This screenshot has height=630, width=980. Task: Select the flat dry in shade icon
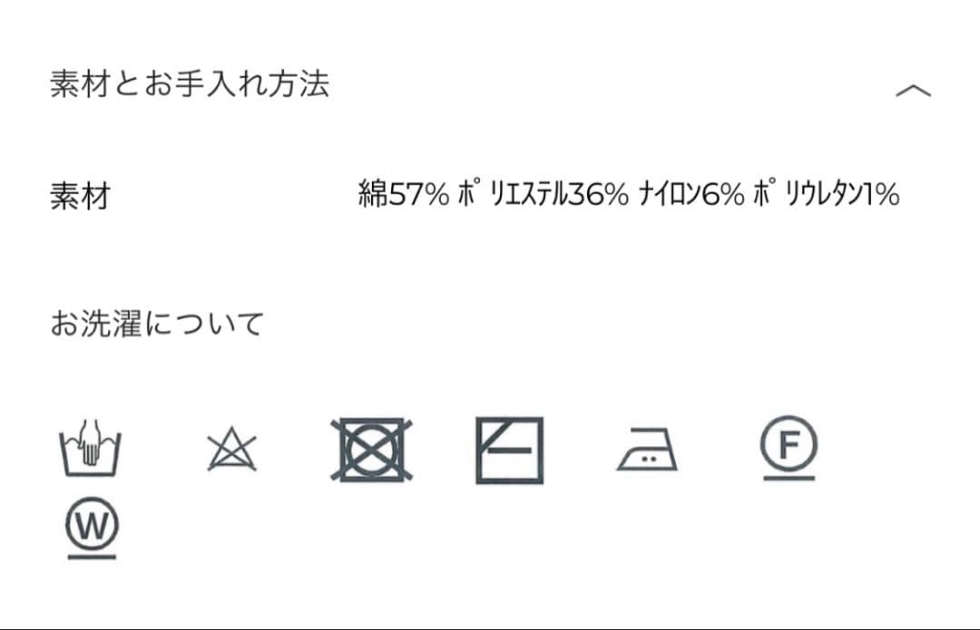(x=509, y=451)
